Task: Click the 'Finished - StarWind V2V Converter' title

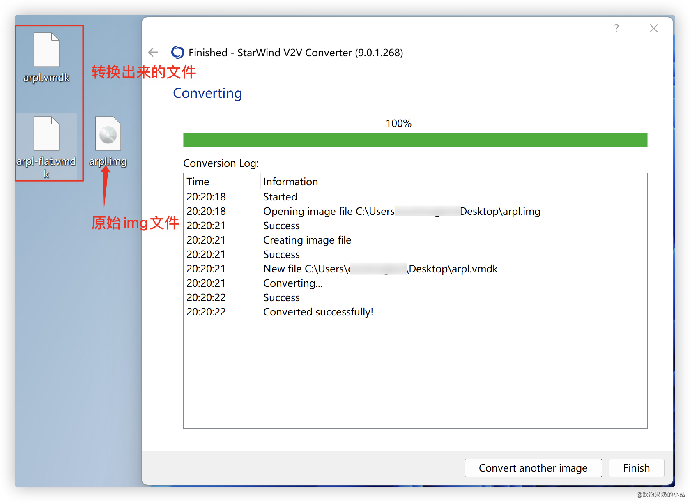Action: [x=296, y=53]
